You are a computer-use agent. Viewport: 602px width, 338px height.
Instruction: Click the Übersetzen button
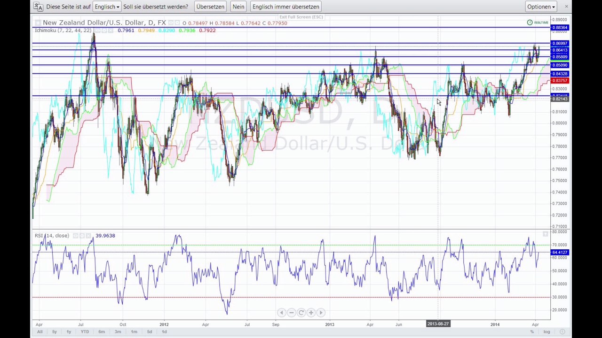pos(210,7)
